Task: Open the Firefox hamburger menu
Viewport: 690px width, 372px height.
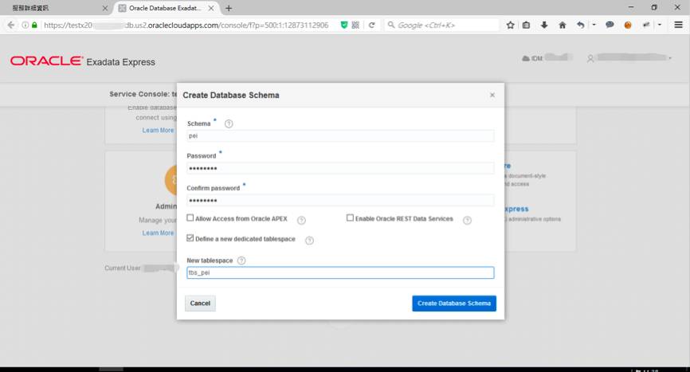Action: (x=679, y=25)
